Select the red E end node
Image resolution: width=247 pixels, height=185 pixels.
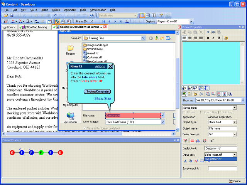click(x=60, y=153)
